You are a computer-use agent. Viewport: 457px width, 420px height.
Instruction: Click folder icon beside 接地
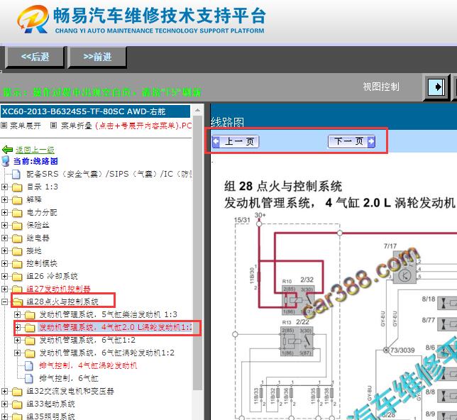click(17, 251)
